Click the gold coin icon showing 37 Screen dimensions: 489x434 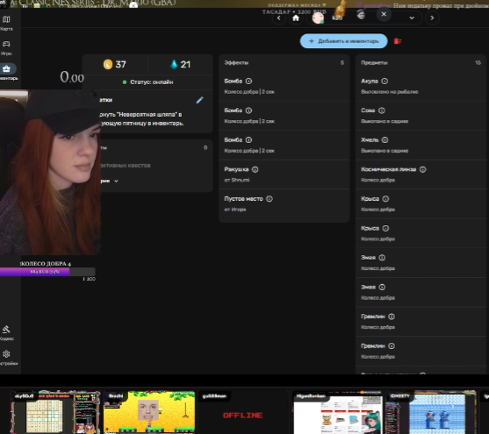(108, 65)
